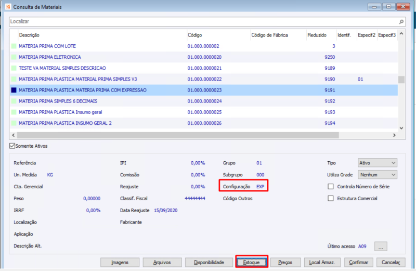Minimize the Consulta de Materiais window
The image size is (416, 271).
(374, 7)
